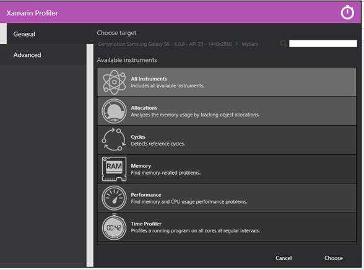Click the search magnifier icon
364x270 pixels.
tap(284, 43)
